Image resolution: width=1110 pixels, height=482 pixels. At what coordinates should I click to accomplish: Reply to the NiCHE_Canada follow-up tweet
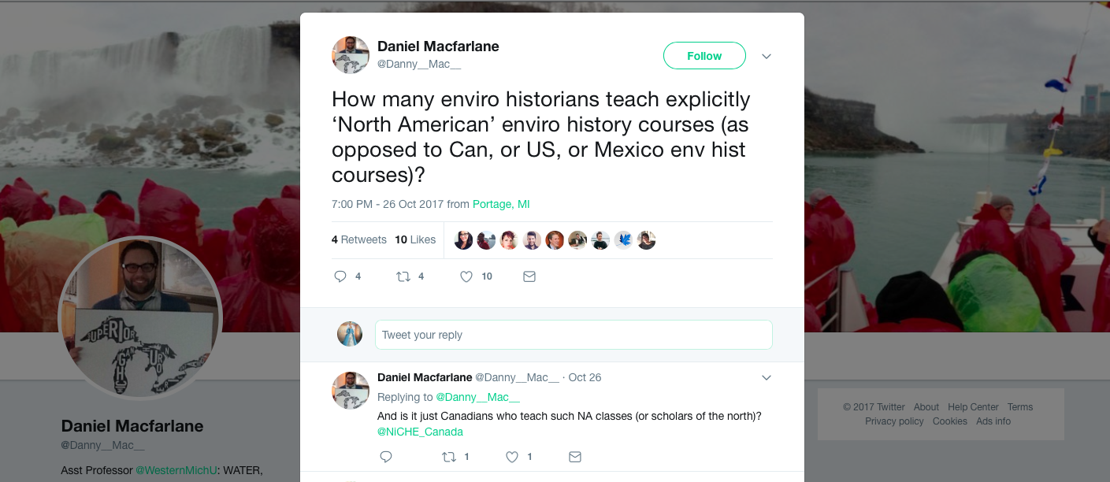386,457
